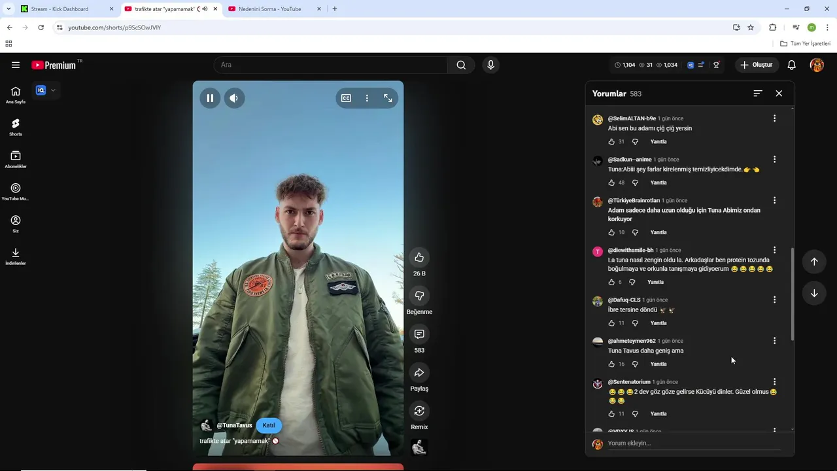Reply (Yanıtla) to @Sentenatorium's comment
This screenshot has height=471, width=837.
coord(658,413)
